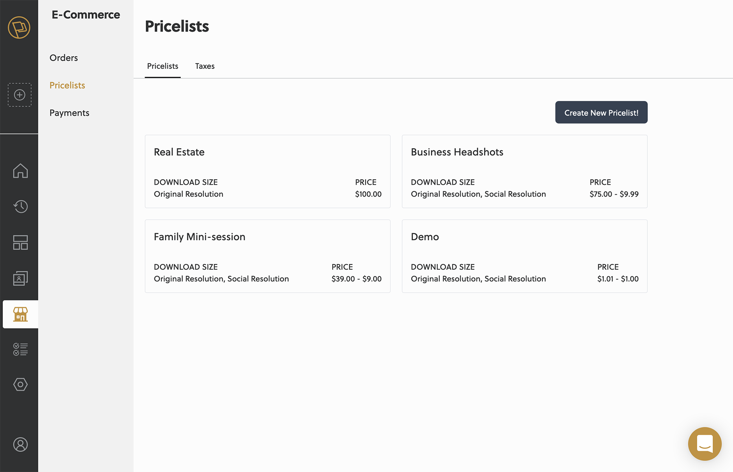Open the Home icon in sidebar
733x472 pixels.
20,171
